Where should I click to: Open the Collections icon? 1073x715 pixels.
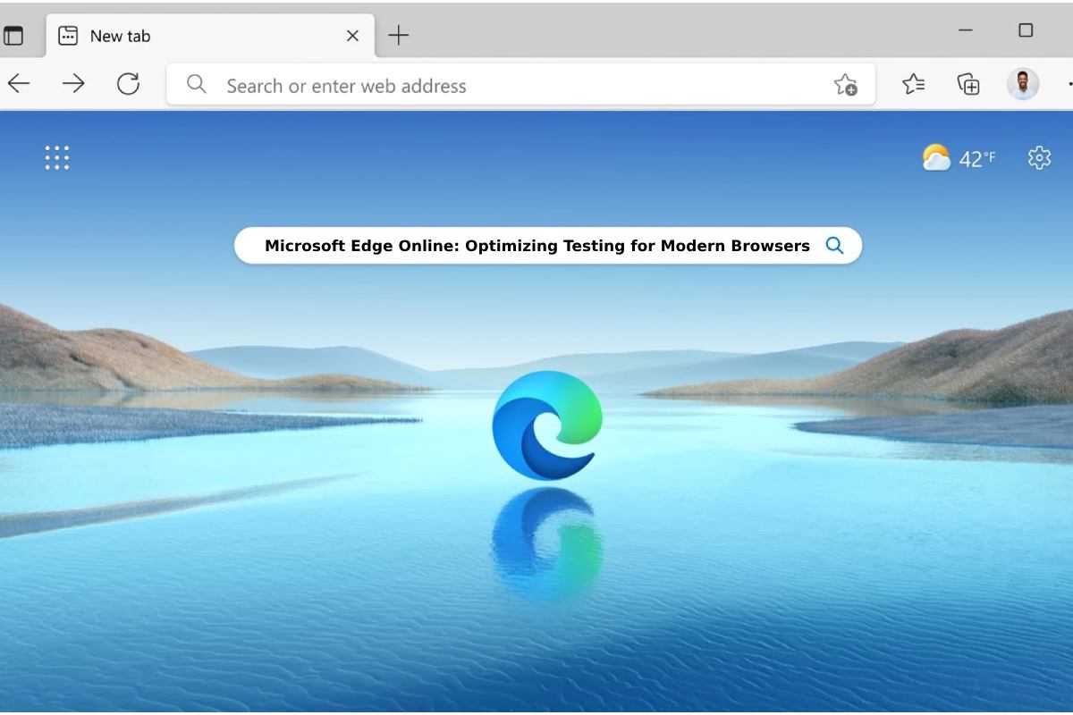(x=968, y=84)
